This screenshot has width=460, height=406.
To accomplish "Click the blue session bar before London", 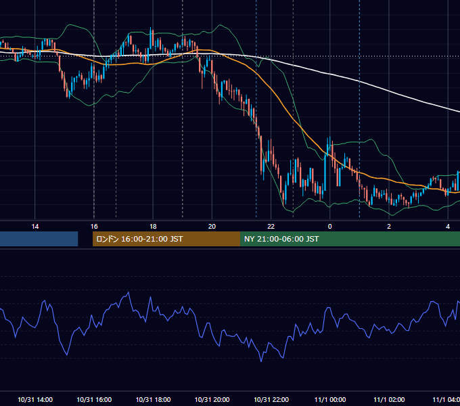I will tap(39, 239).
